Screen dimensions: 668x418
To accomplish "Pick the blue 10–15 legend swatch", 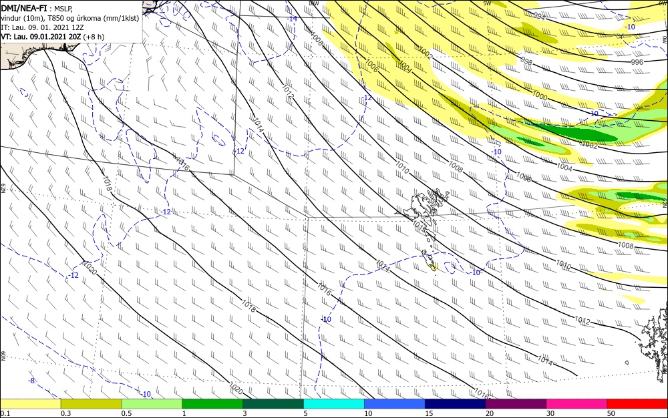I will 395,404.
